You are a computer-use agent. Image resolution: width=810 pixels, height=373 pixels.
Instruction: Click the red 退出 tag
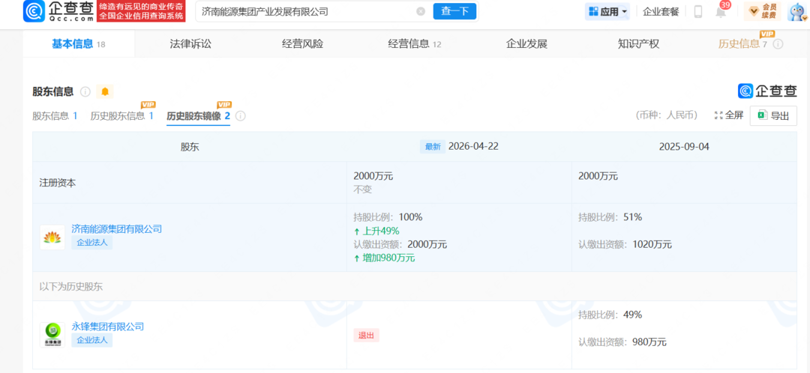coord(366,335)
